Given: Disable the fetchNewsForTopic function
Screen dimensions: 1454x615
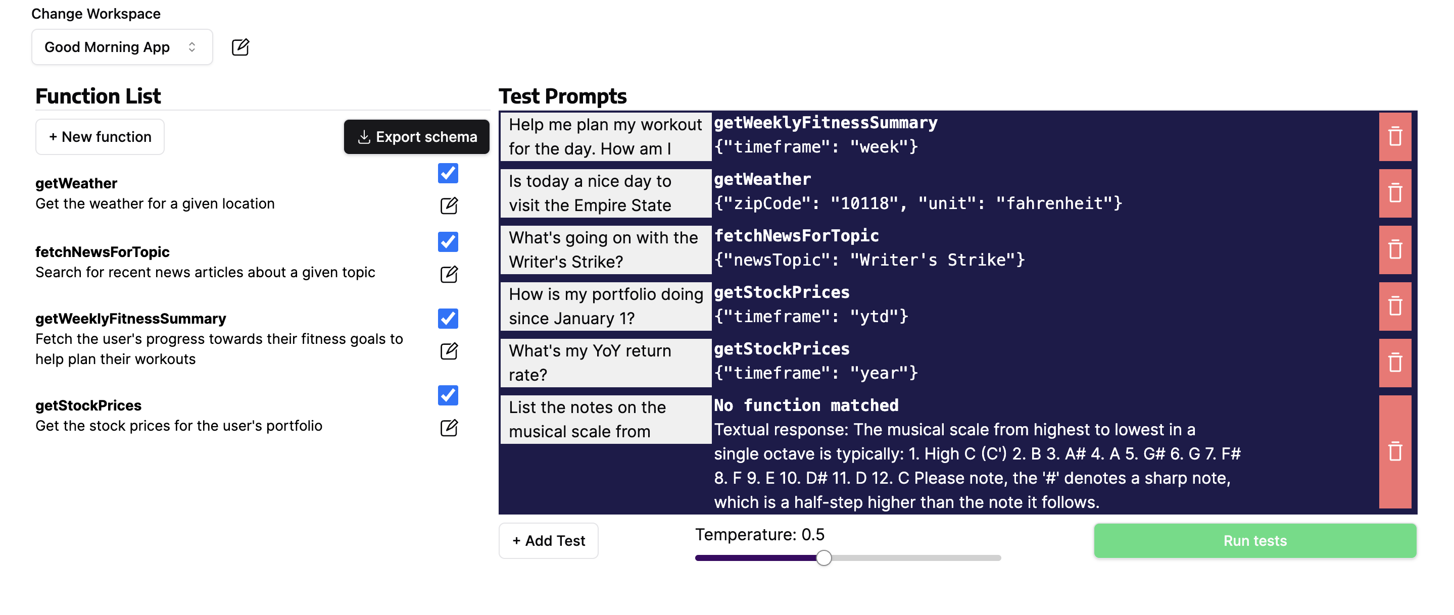Looking at the screenshot, I should click(447, 242).
